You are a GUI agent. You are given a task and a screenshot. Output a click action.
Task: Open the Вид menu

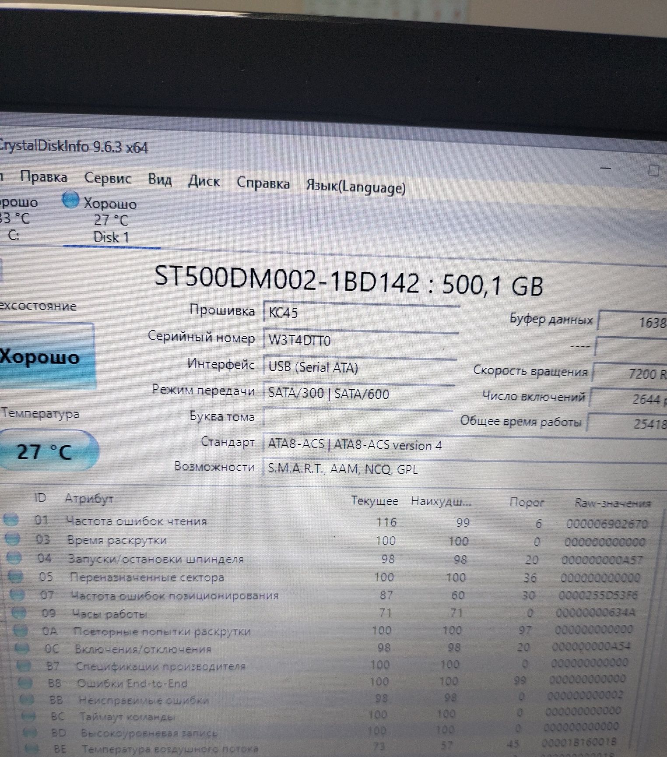[160, 180]
